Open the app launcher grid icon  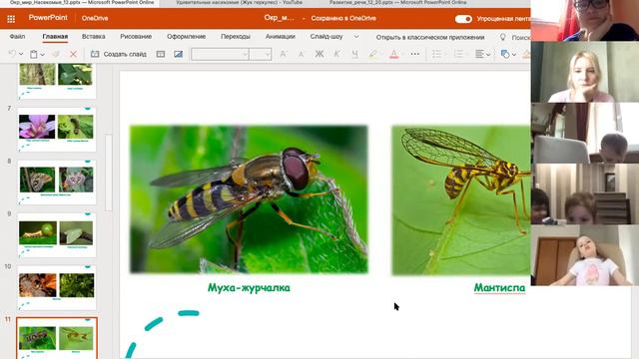[11, 19]
